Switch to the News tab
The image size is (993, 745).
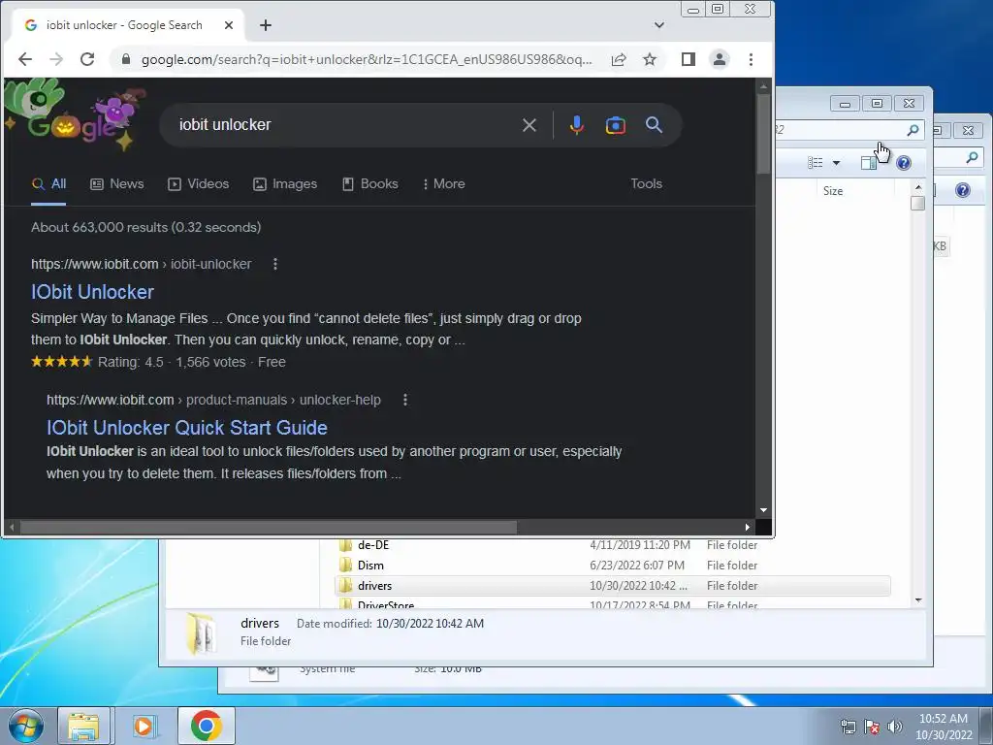(117, 184)
